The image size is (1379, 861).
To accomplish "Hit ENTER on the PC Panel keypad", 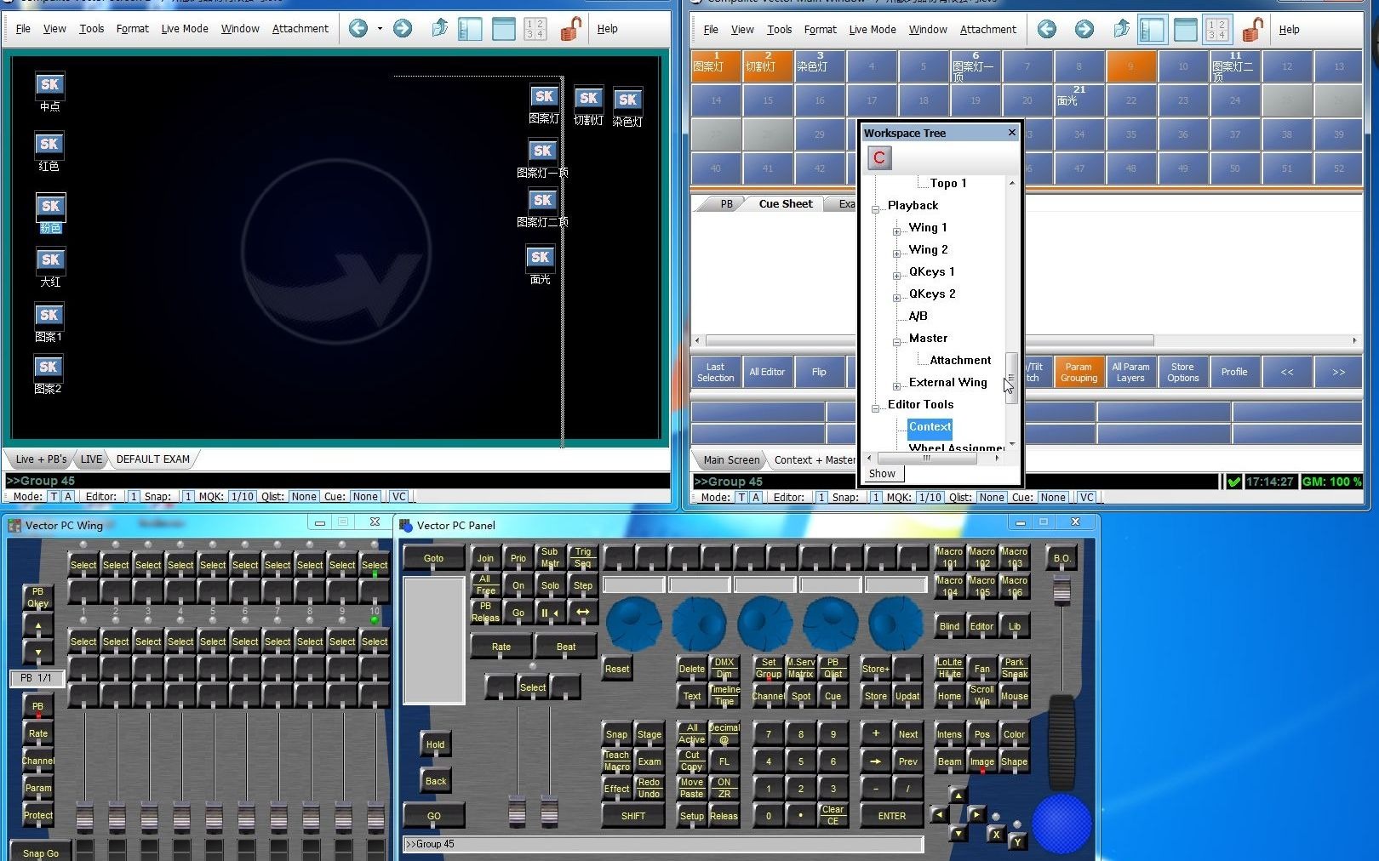I will pyautogui.click(x=891, y=816).
